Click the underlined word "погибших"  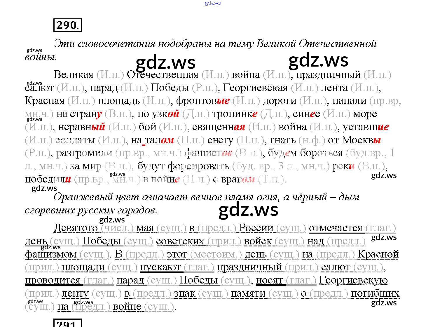click(375, 293)
